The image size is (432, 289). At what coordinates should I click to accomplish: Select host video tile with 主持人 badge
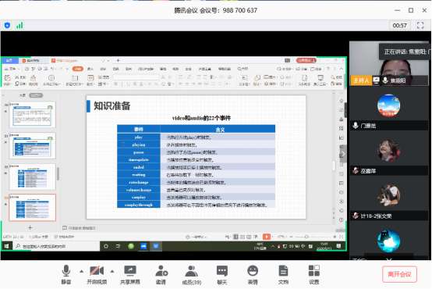(389, 63)
